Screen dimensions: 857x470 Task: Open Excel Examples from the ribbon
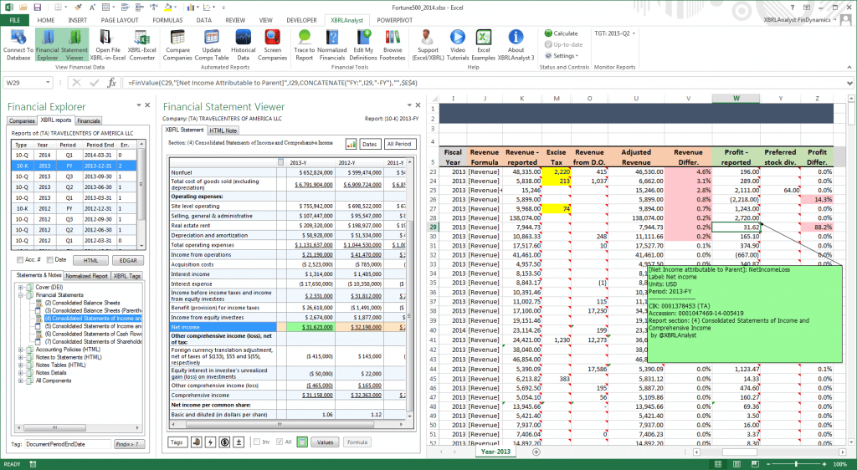484,45
